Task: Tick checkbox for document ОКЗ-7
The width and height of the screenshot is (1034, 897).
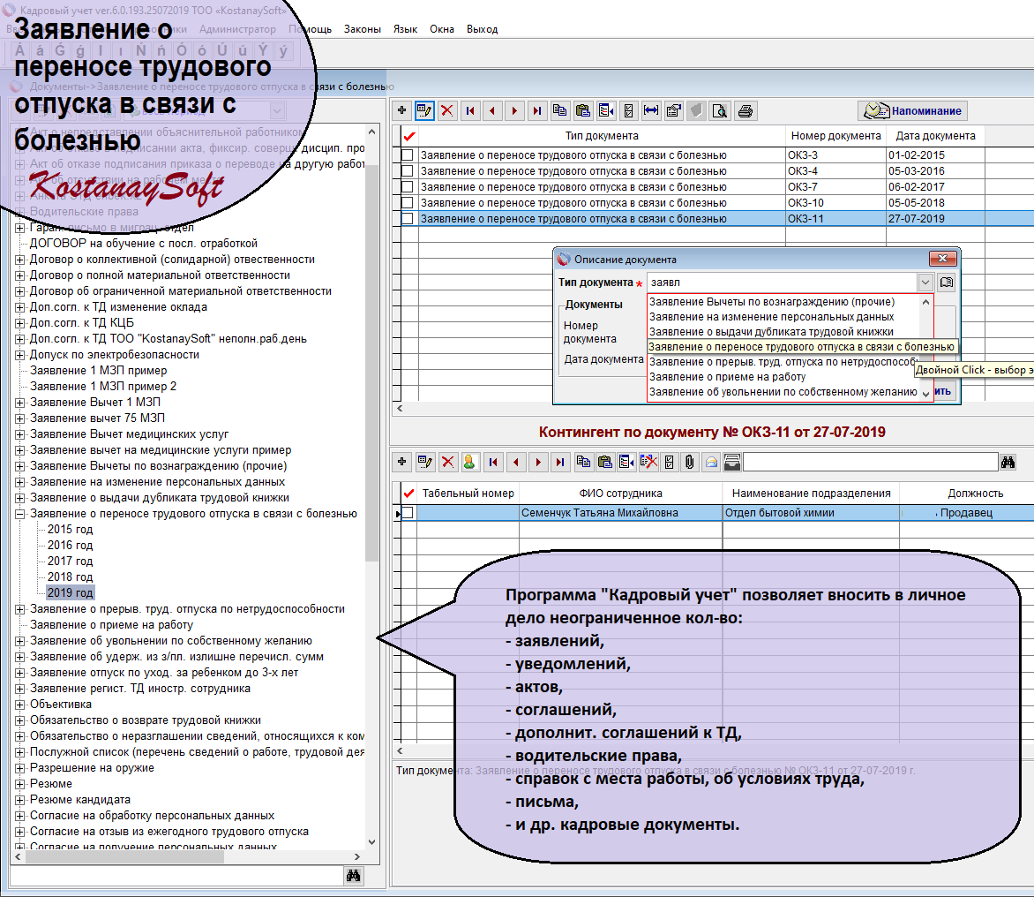Action: tap(408, 187)
